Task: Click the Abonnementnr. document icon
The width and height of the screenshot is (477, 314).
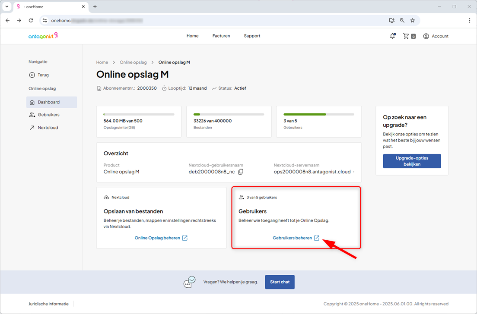Action: click(x=99, y=88)
